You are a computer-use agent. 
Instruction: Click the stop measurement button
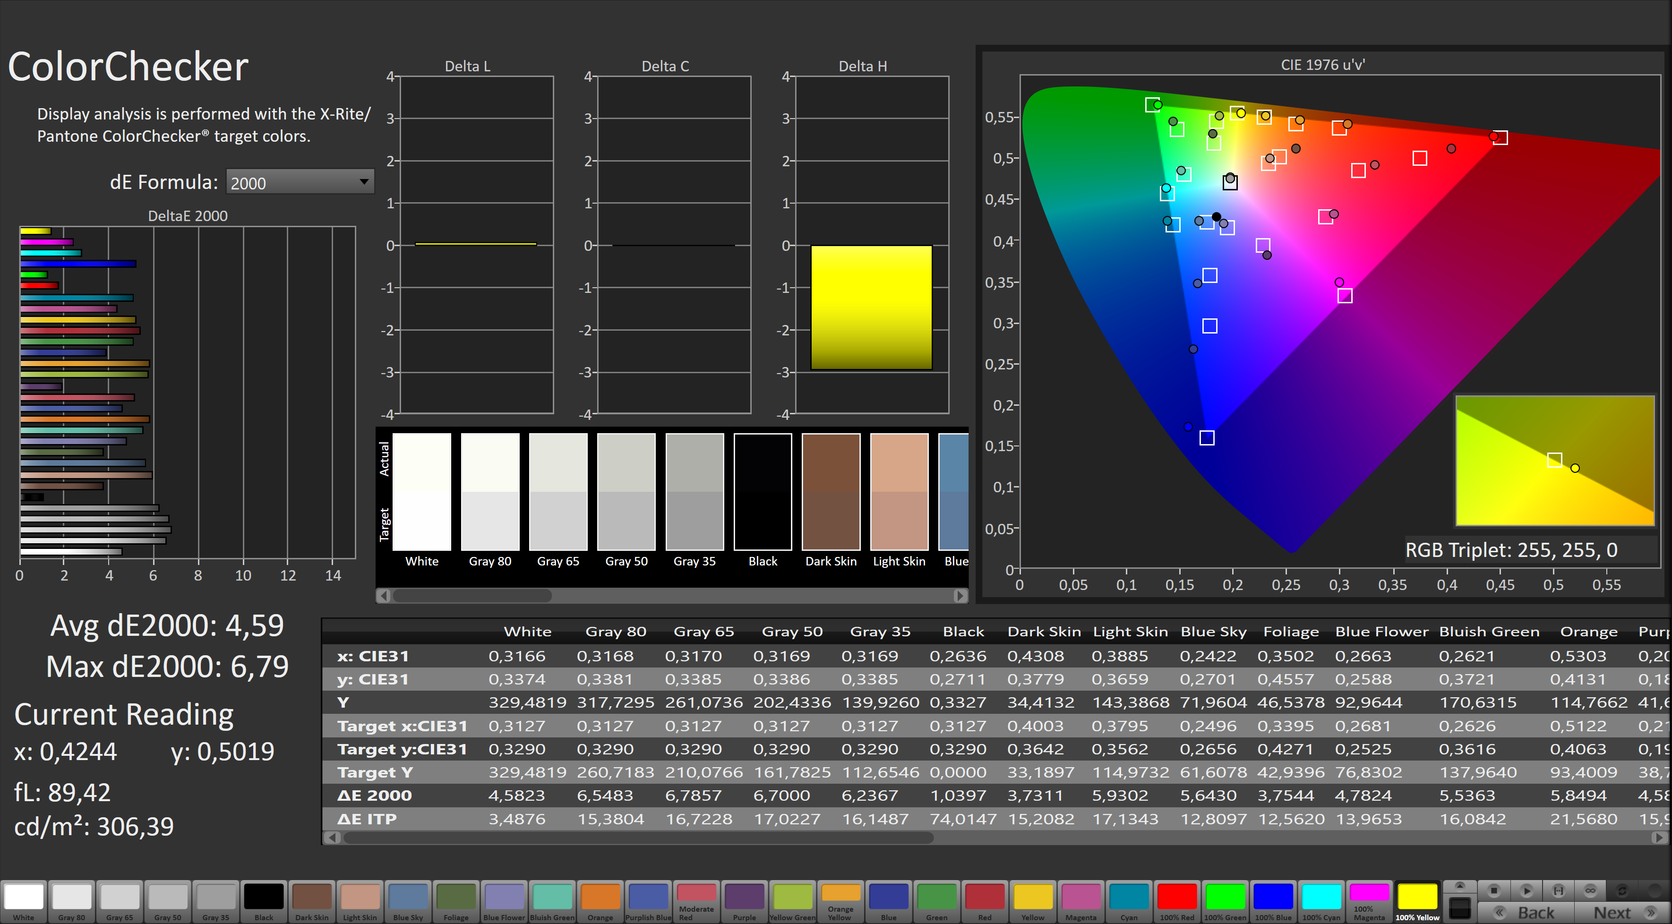1493,890
